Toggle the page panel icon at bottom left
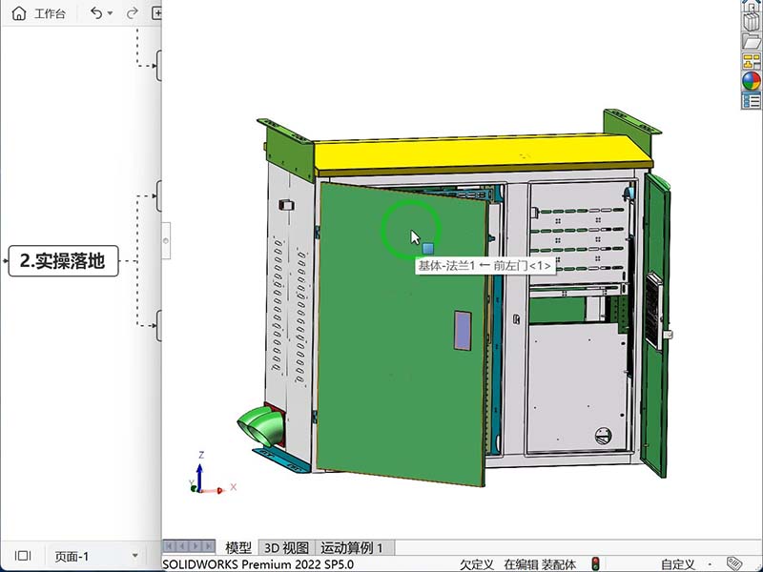763x572 pixels. pos(23,556)
